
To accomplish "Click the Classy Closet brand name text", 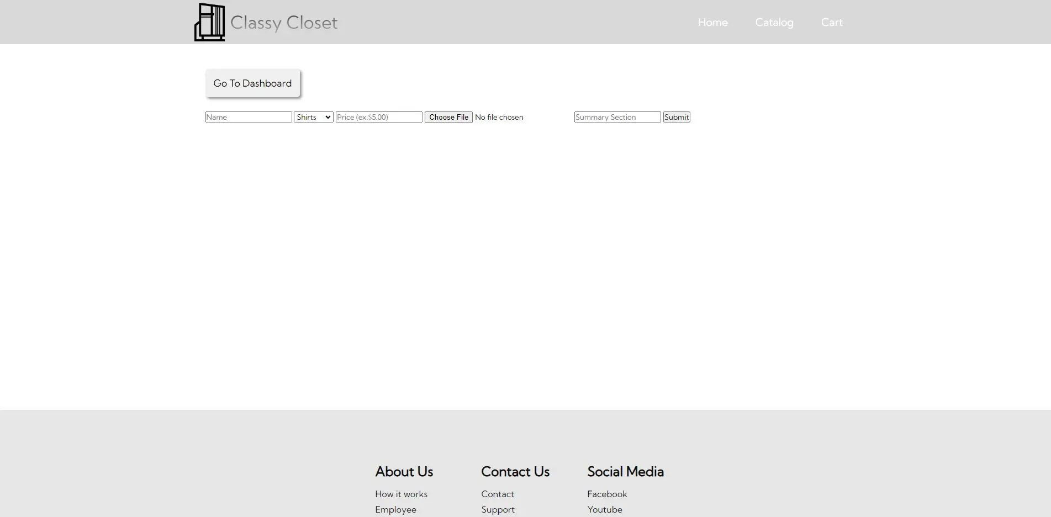I will (x=283, y=23).
